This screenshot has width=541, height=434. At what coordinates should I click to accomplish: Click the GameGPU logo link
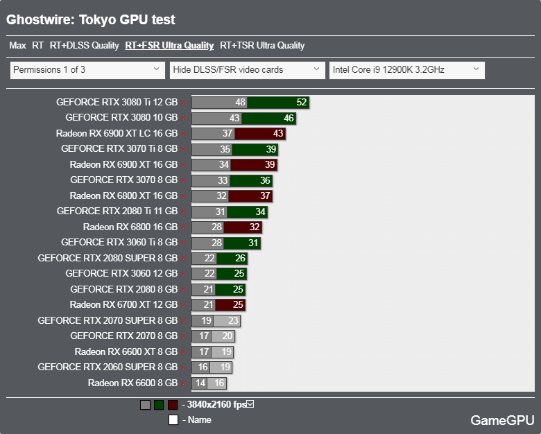tap(502, 420)
